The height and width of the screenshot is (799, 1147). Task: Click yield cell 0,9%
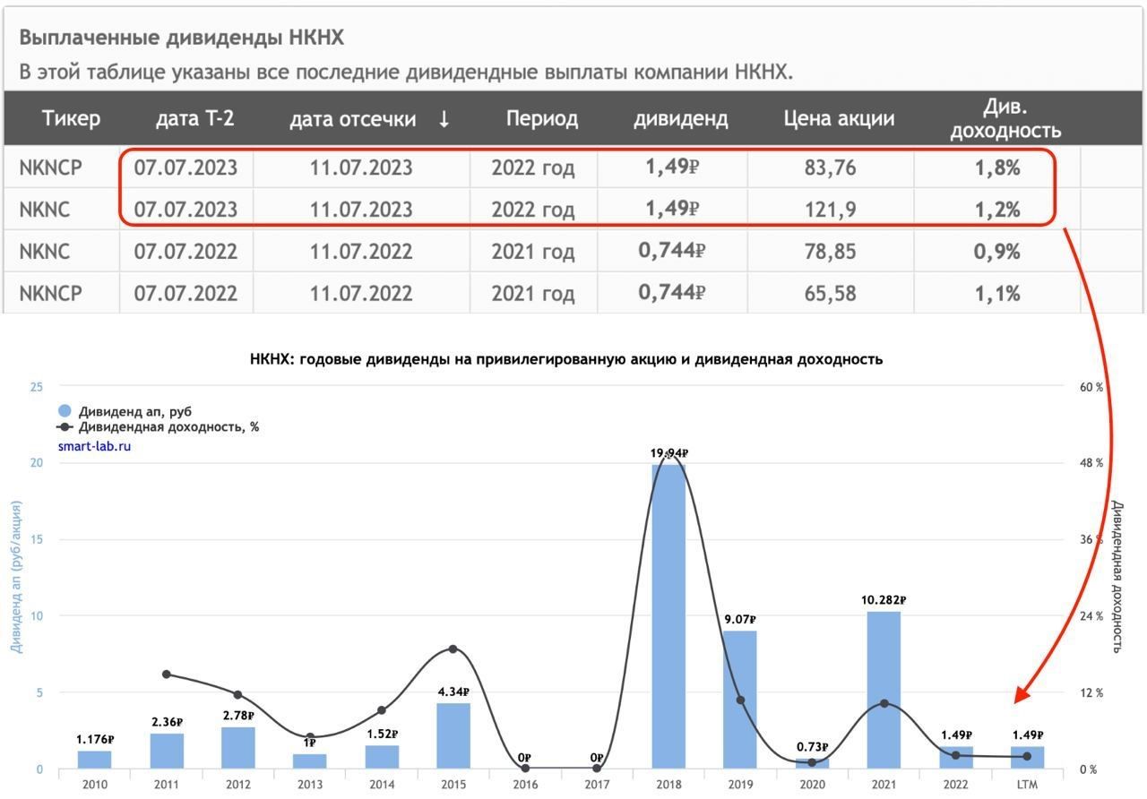tap(997, 252)
